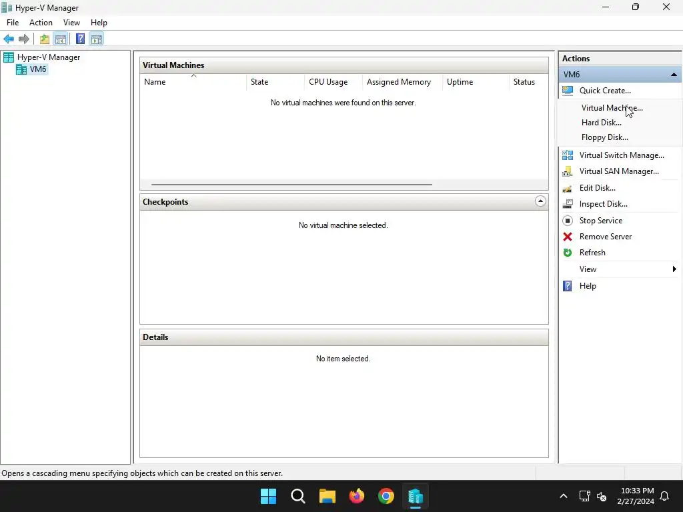
Task: Click the Hyper-V Manager taskbar icon
Action: click(416, 496)
